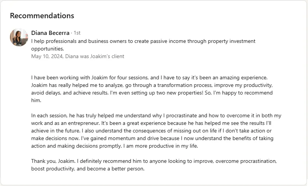Screen dimensions: 308x186
Task: Click the word 'opportunities.' ending the headline
Action: coord(48,49)
